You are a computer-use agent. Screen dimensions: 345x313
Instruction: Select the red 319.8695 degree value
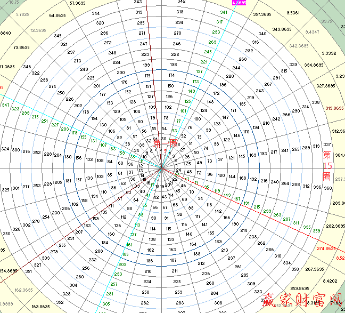pyautogui.click(x=334, y=108)
